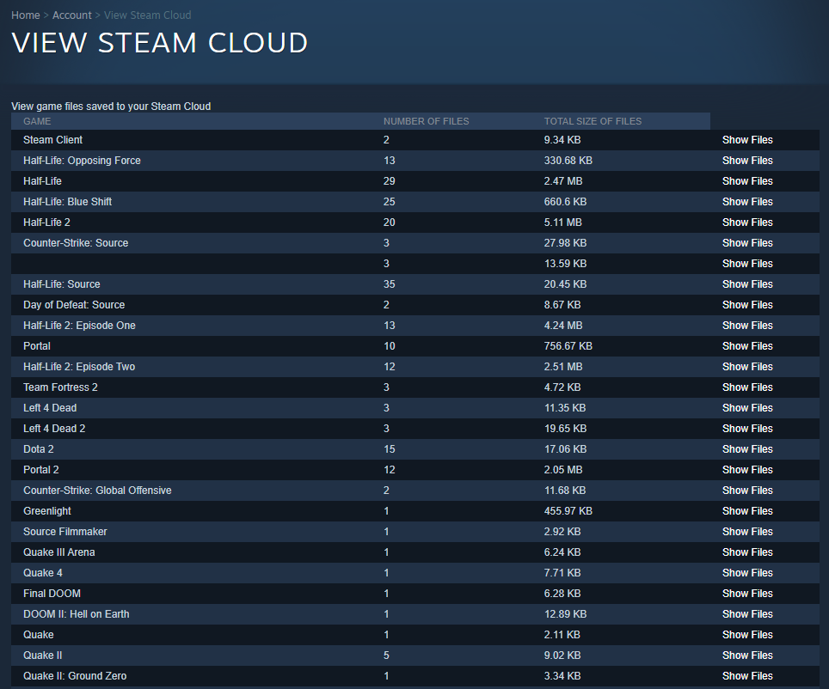Show files for Portal
Image resolution: width=829 pixels, height=689 pixels.
pyautogui.click(x=746, y=345)
